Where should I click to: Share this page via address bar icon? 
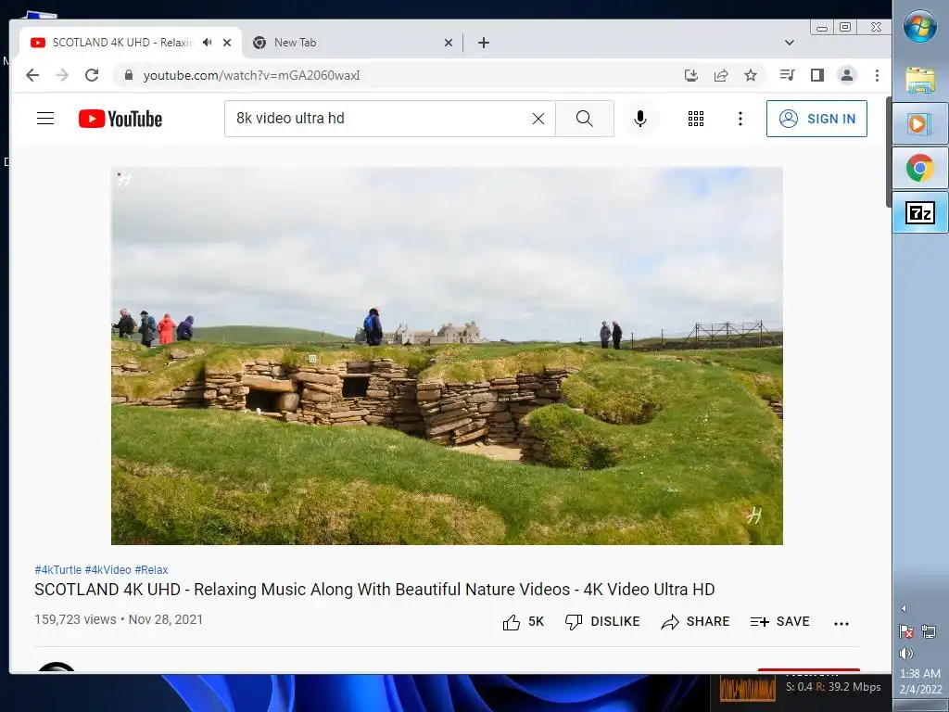(721, 75)
